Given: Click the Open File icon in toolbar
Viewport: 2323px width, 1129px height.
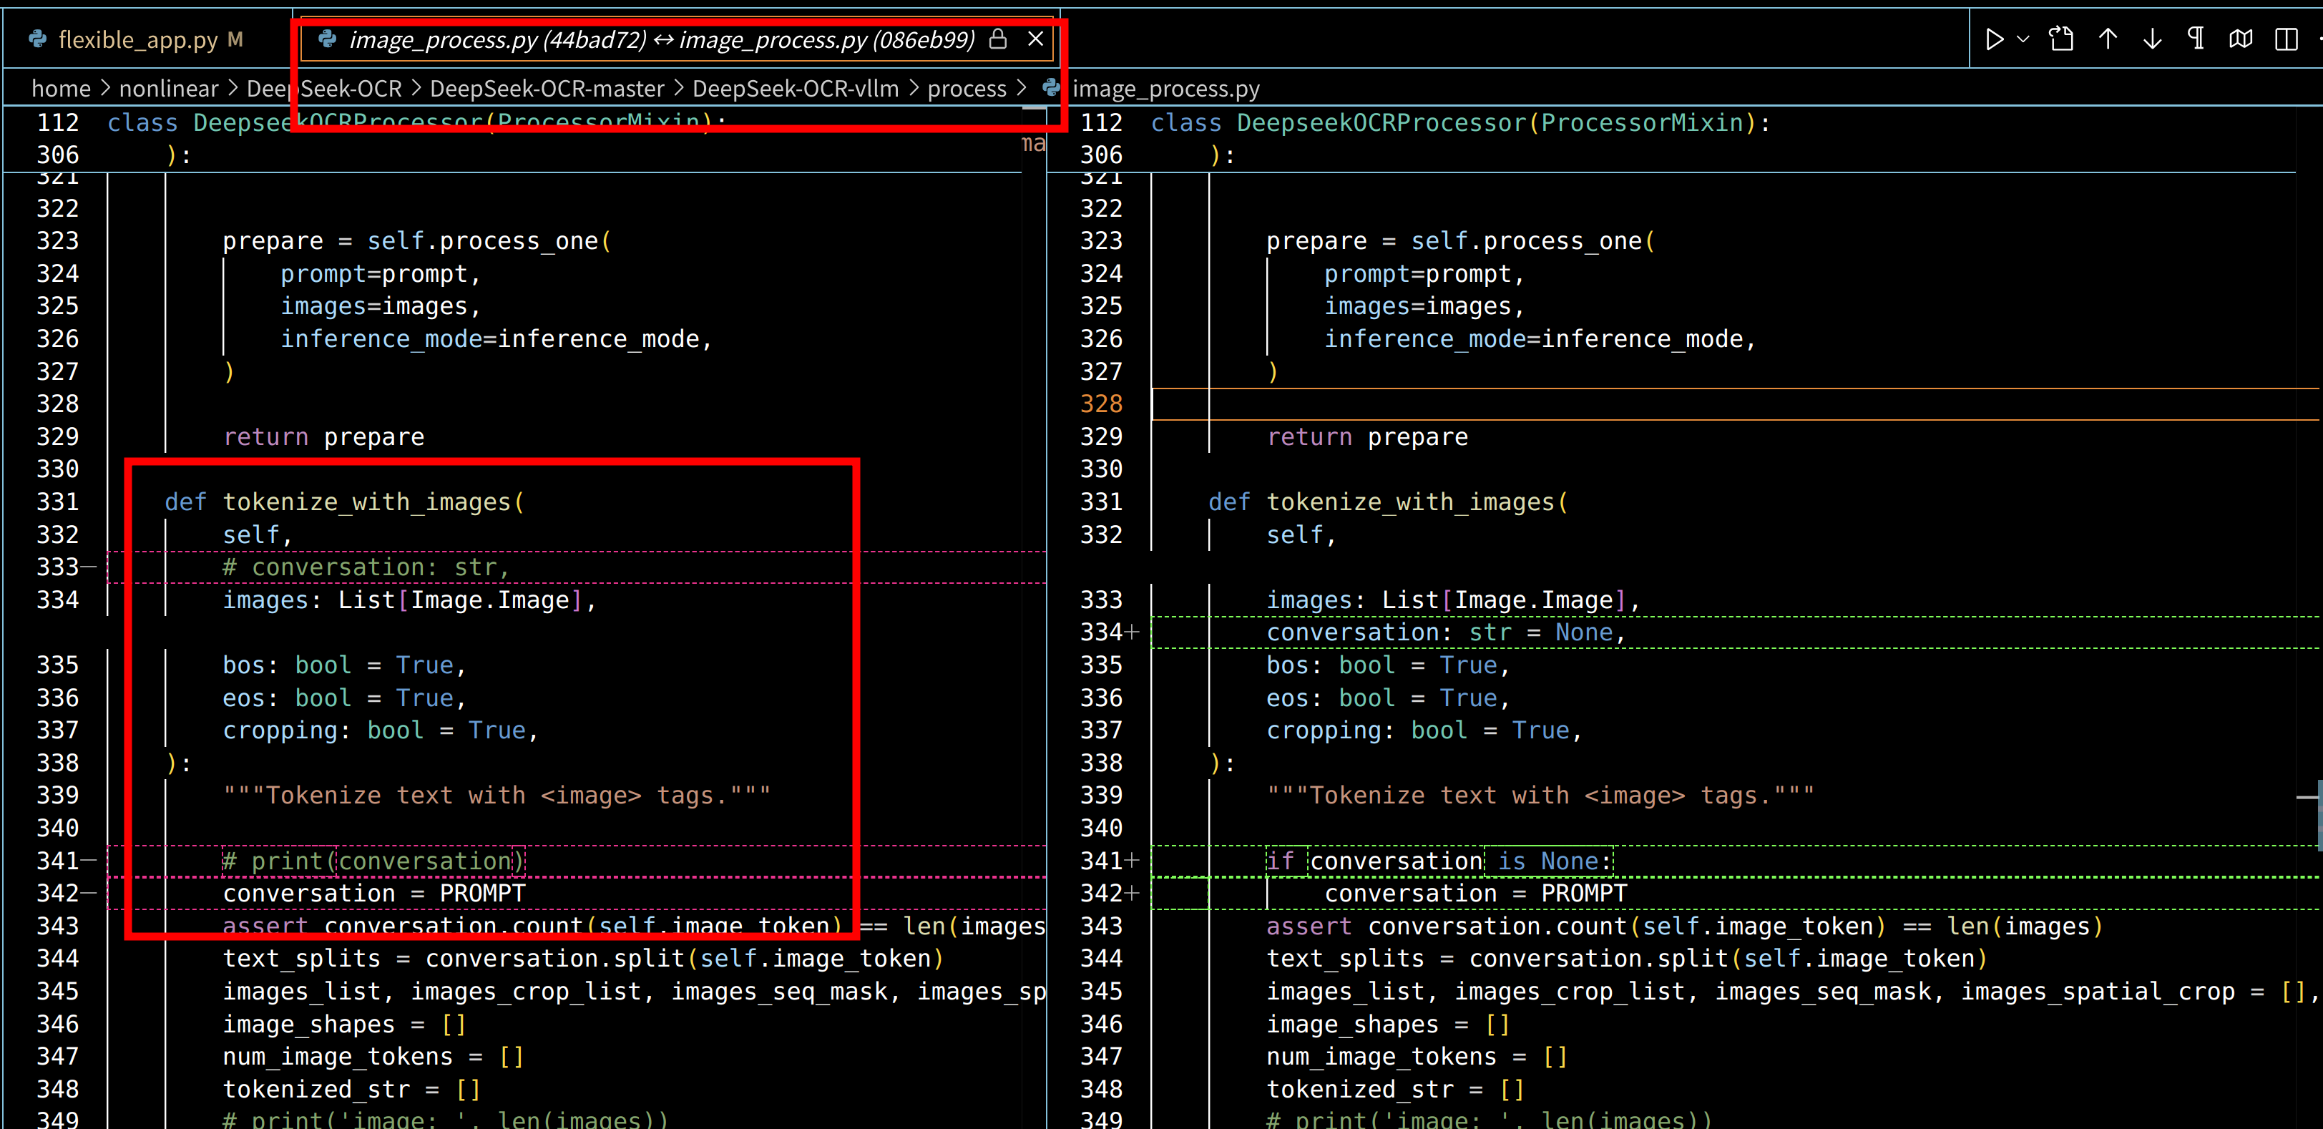Looking at the screenshot, I should pos(2061,39).
